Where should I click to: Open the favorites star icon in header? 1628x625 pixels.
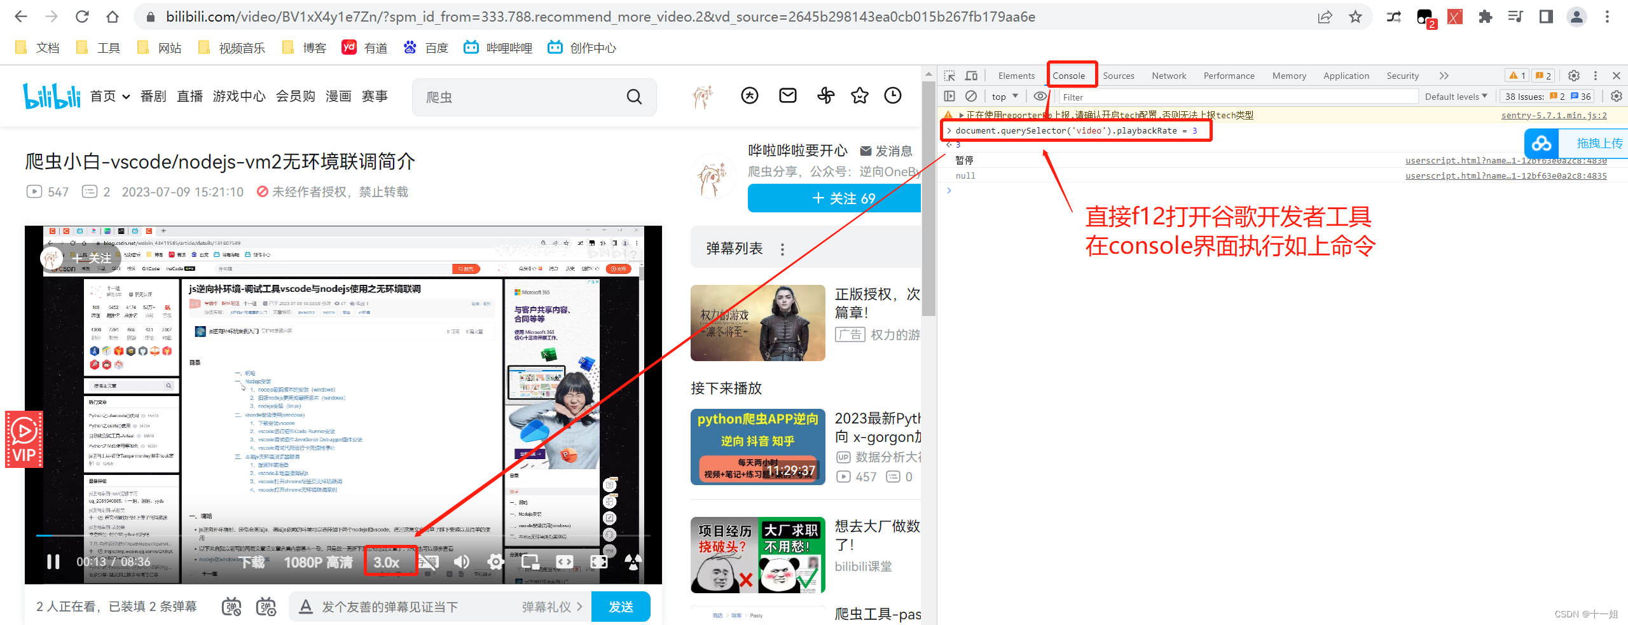860,96
